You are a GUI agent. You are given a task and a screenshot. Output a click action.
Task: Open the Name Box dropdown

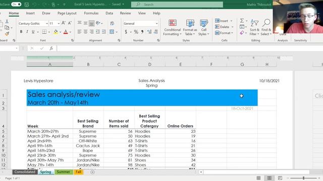pos(17,48)
